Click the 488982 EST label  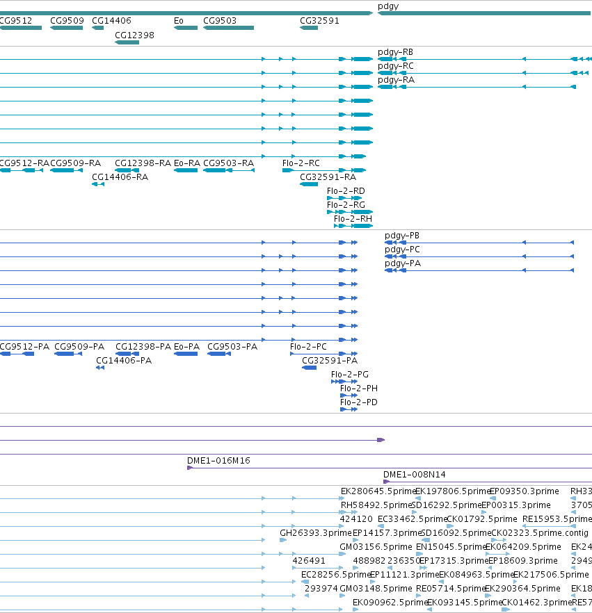(x=369, y=561)
